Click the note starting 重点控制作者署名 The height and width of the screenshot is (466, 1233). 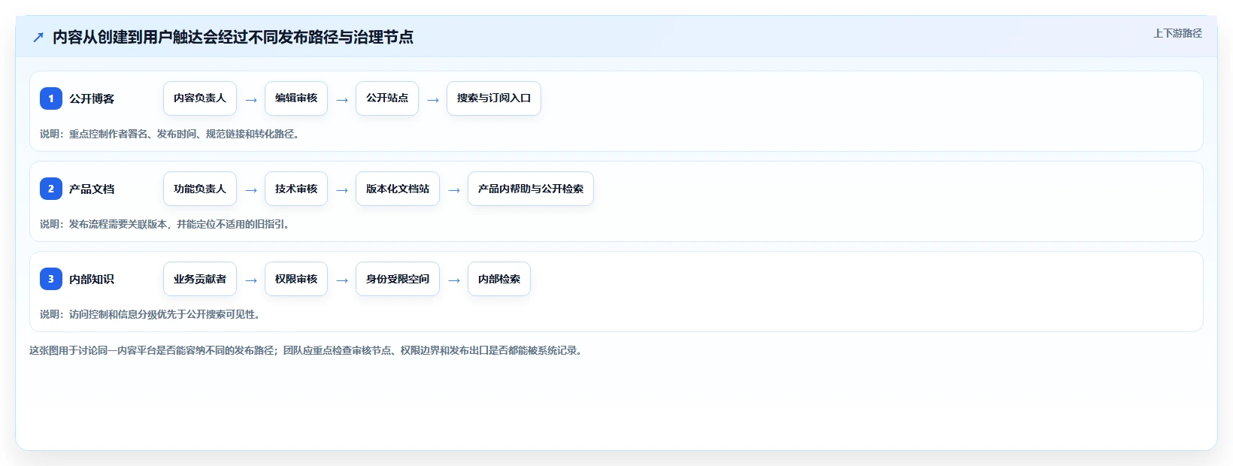click(x=171, y=134)
